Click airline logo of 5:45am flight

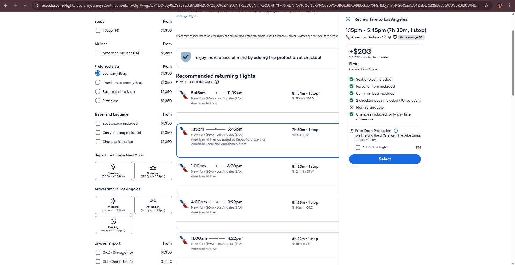(184, 95)
